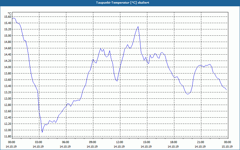This screenshot has height=150, width=240.
Task: Click the 15,40 y-axis label
Action: (7, 23)
